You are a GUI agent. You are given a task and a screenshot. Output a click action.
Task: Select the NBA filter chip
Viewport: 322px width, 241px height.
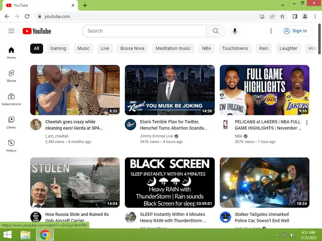(x=206, y=49)
